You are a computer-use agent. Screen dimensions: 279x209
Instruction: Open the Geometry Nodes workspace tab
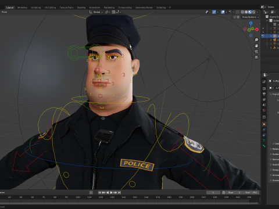(x=144, y=8)
